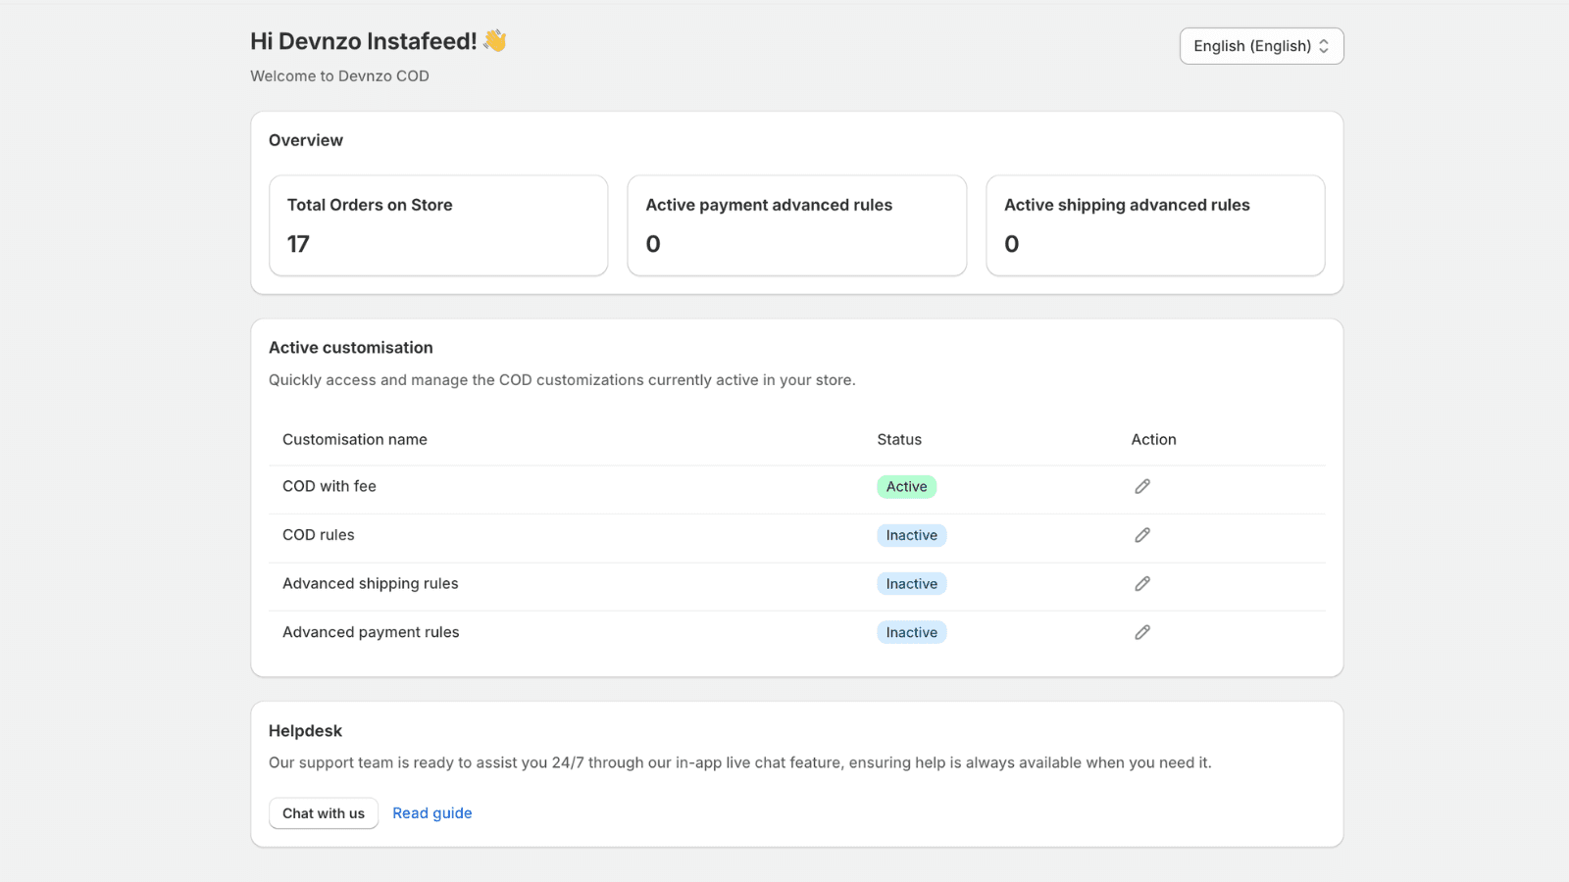Click the Active status badge for COD with fee

(906, 487)
